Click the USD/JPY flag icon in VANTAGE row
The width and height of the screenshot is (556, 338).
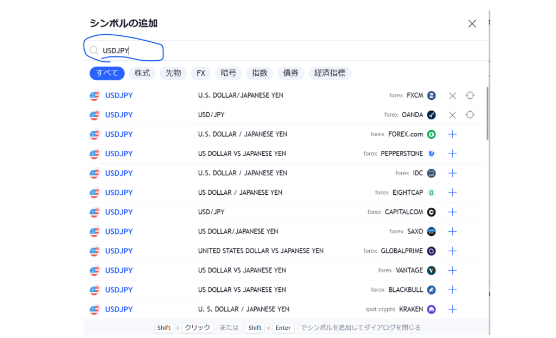(94, 271)
